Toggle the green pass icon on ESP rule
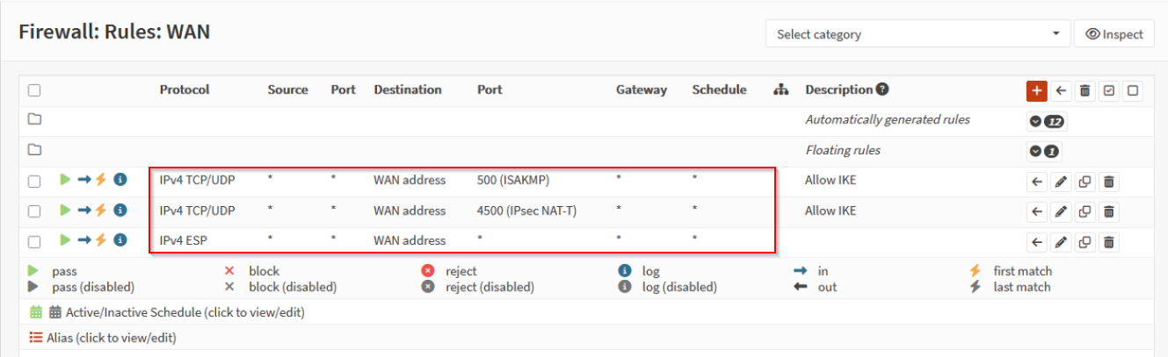 pyautogui.click(x=65, y=240)
